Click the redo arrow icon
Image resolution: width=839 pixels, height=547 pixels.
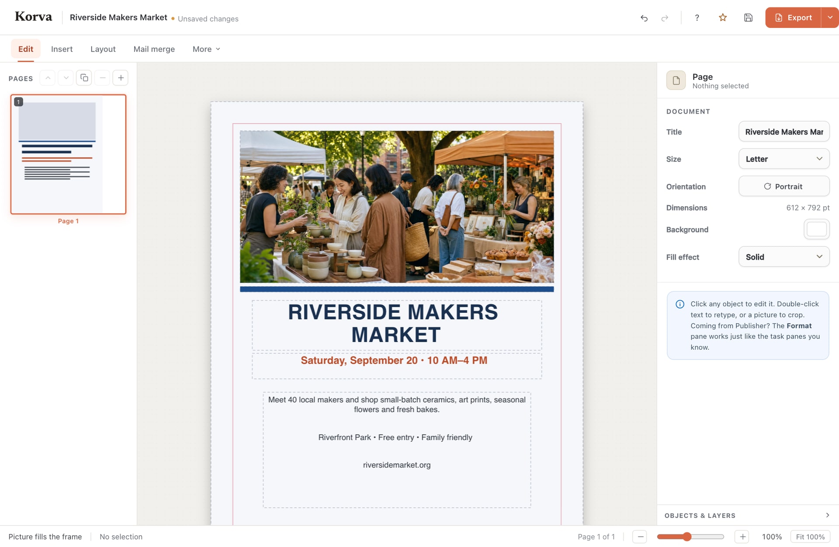(665, 18)
